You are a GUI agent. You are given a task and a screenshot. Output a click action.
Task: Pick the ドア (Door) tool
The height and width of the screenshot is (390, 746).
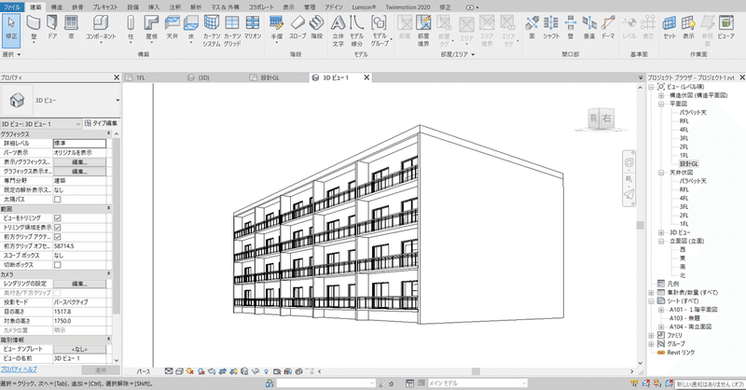coord(52,27)
